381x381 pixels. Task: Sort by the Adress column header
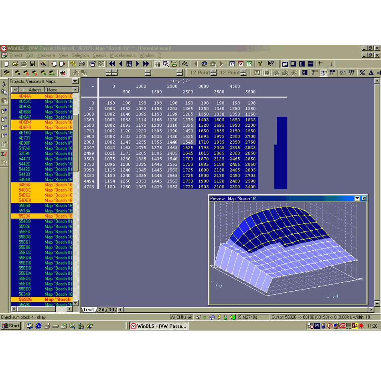(x=32, y=90)
